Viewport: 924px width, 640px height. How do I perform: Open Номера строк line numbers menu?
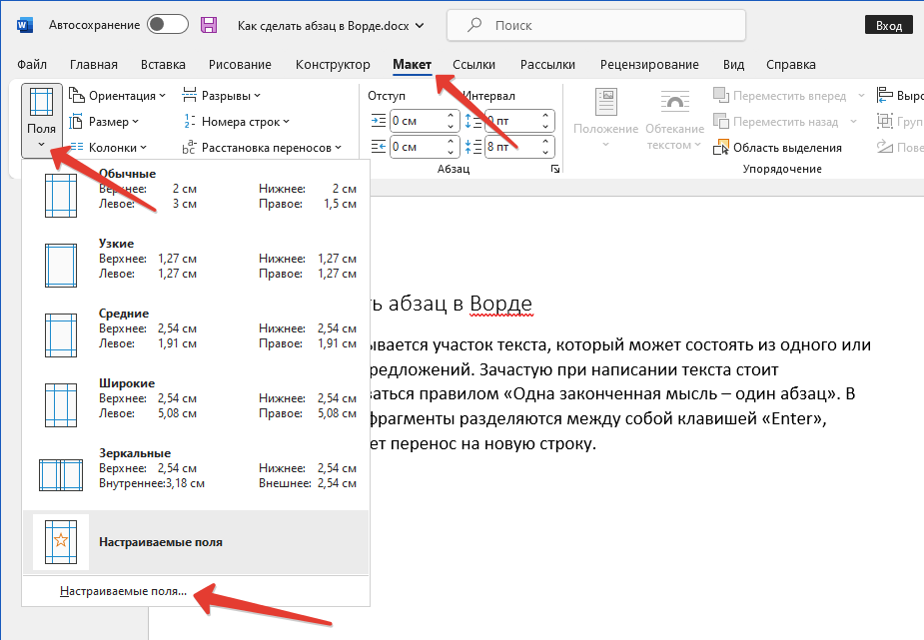[x=236, y=122]
